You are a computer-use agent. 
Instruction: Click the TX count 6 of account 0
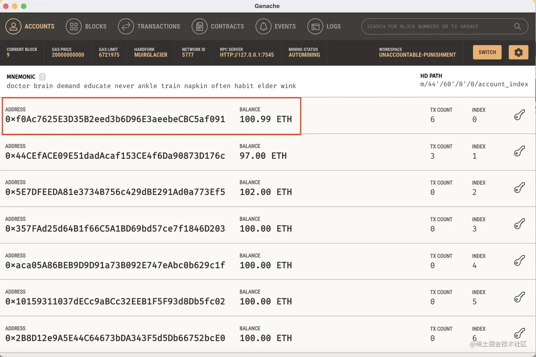point(432,119)
